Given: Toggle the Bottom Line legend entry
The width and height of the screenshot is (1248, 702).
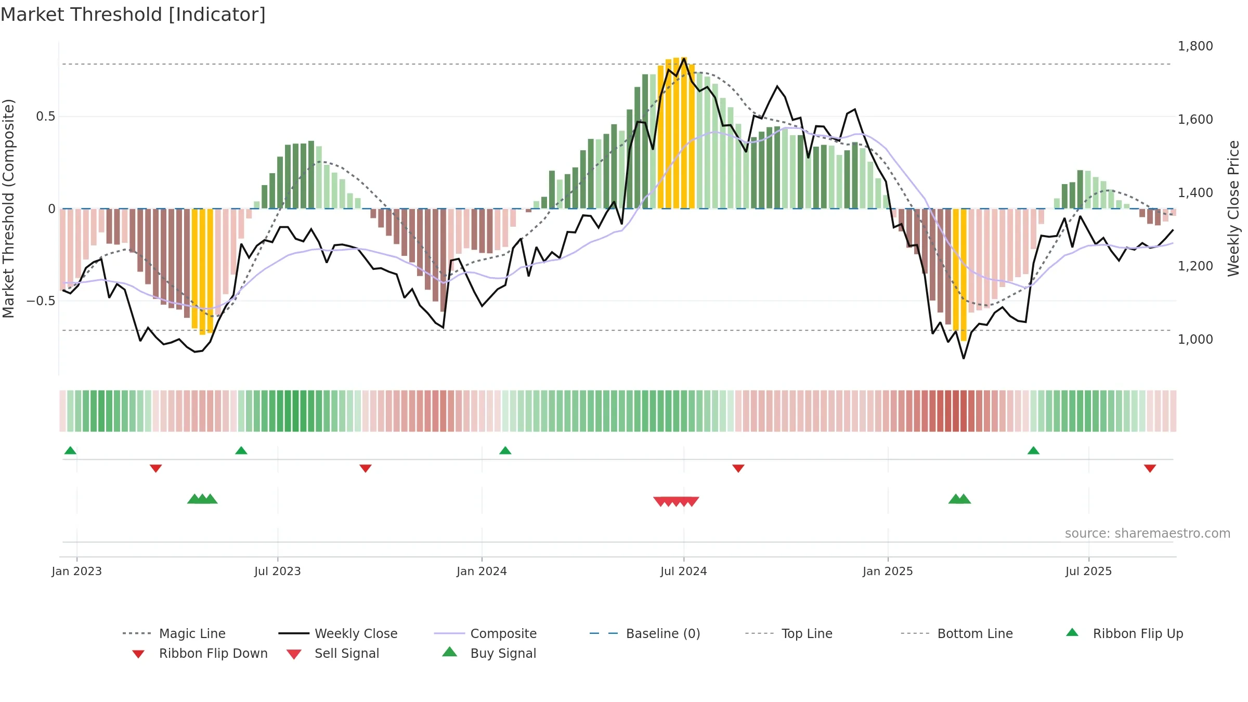Looking at the screenshot, I should tap(957, 633).
